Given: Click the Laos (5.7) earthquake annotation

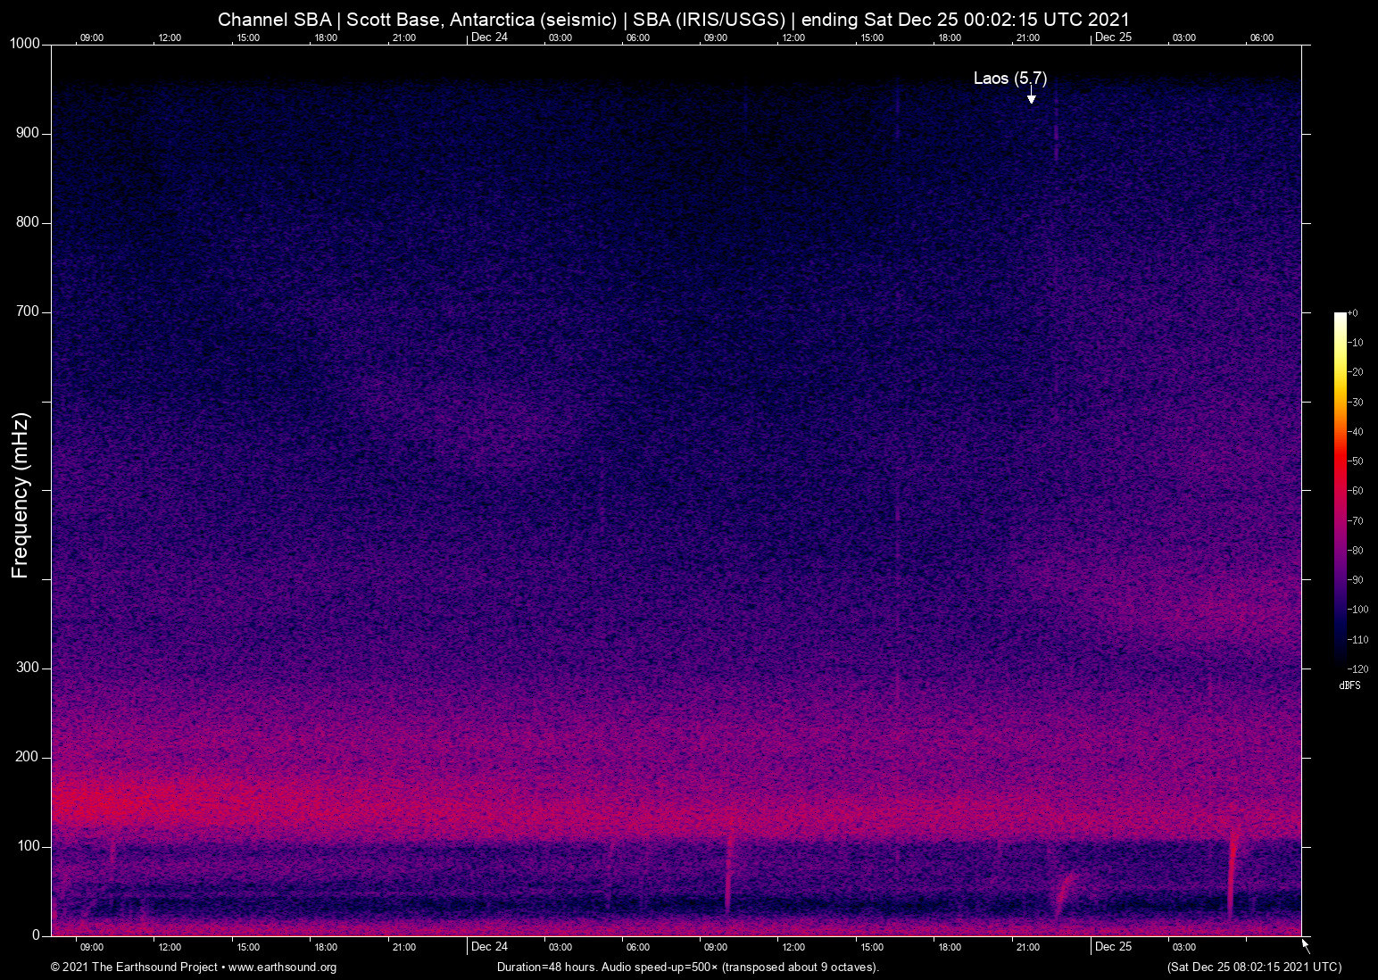Looking at the screenshot, I should (x=1009, y=79).
